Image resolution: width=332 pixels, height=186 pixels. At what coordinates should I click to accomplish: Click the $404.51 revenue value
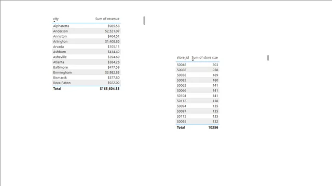[x=114, y=36]
